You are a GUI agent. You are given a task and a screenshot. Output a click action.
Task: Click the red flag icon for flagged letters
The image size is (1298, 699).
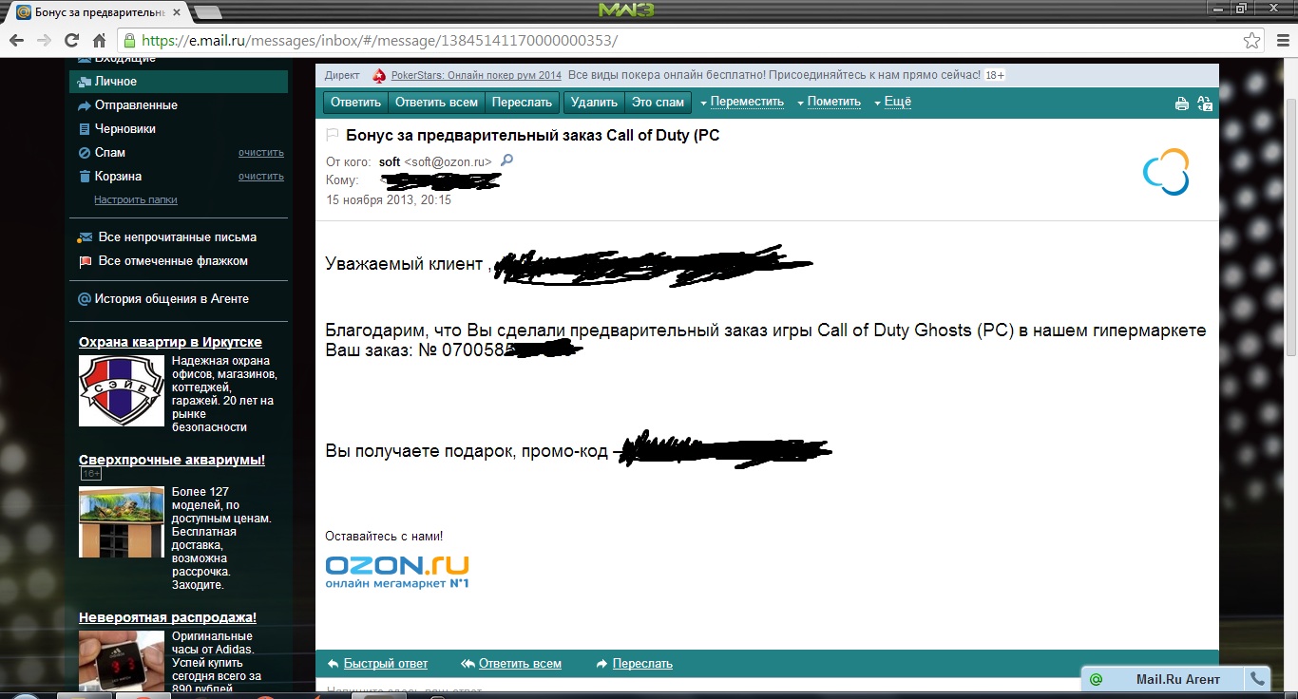[86, 261]
